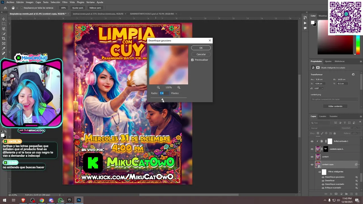
Task: Create new fill or adjustment layer
Action: click(341, 194)
